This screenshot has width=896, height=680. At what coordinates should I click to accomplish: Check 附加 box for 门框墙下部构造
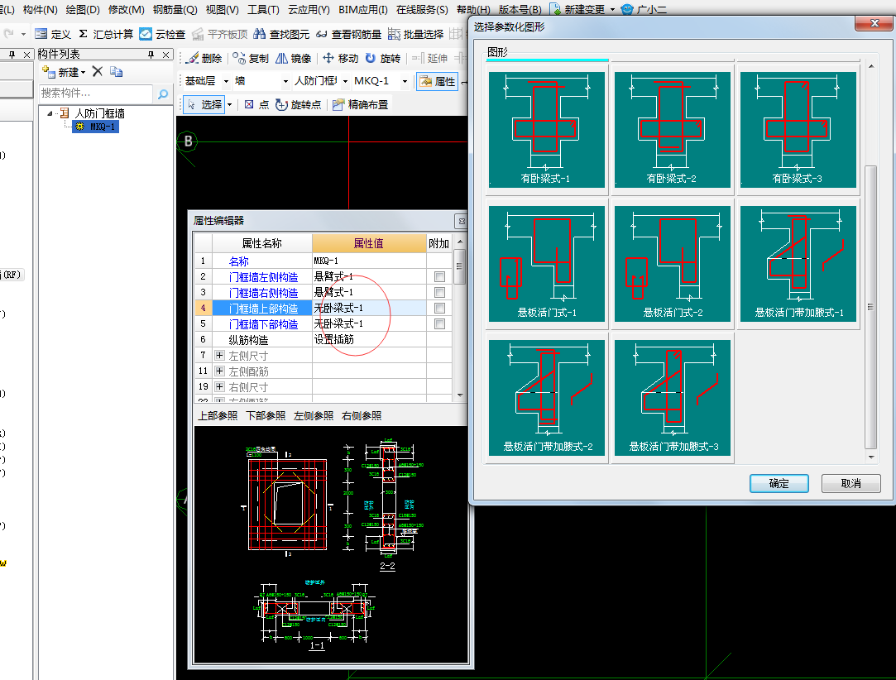coord(439,324)
